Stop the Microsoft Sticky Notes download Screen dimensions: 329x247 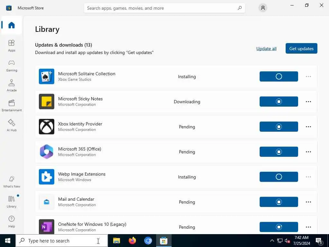pyautogui.click(x=279, y=101)
